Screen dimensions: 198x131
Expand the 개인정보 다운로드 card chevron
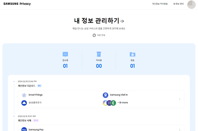click(x=180, y=99)
